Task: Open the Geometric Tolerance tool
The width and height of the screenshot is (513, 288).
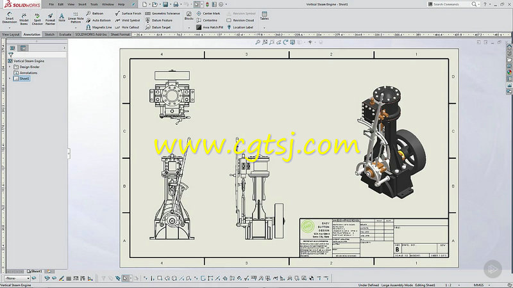Action: (163, 13)
